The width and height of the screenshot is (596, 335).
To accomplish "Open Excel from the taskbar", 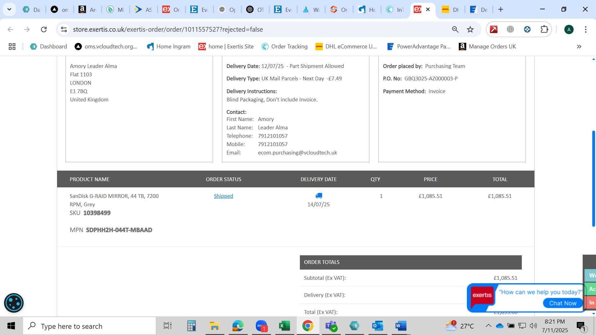I will click(284, 326).
